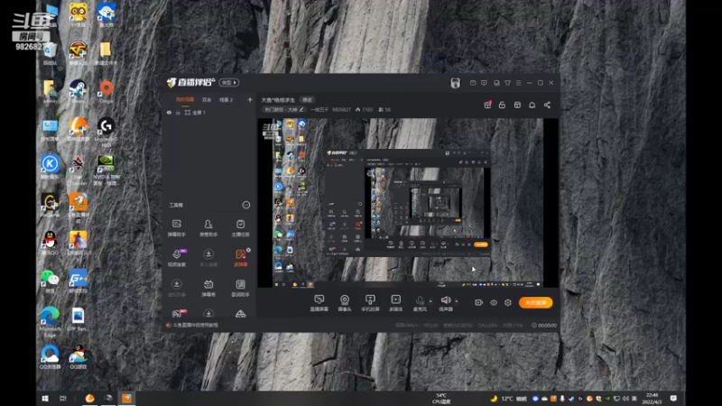Open the Steam desktop shortcut

point(78,91)
